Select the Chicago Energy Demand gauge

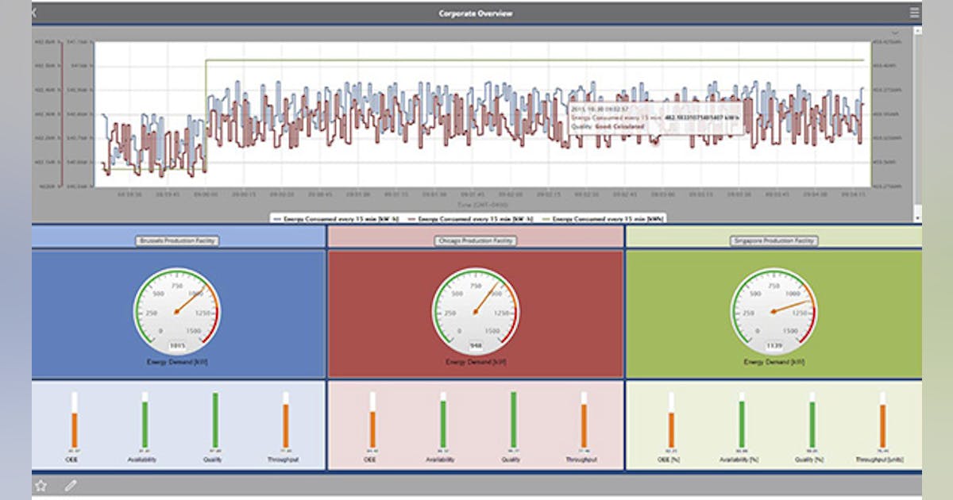[x=476, y=310]
